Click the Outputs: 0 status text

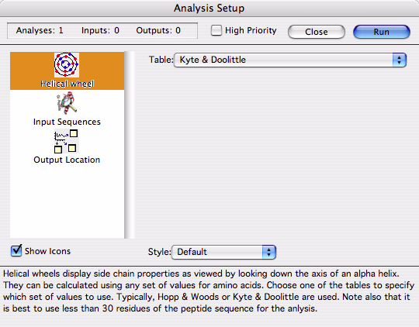[x=158, y=30]
